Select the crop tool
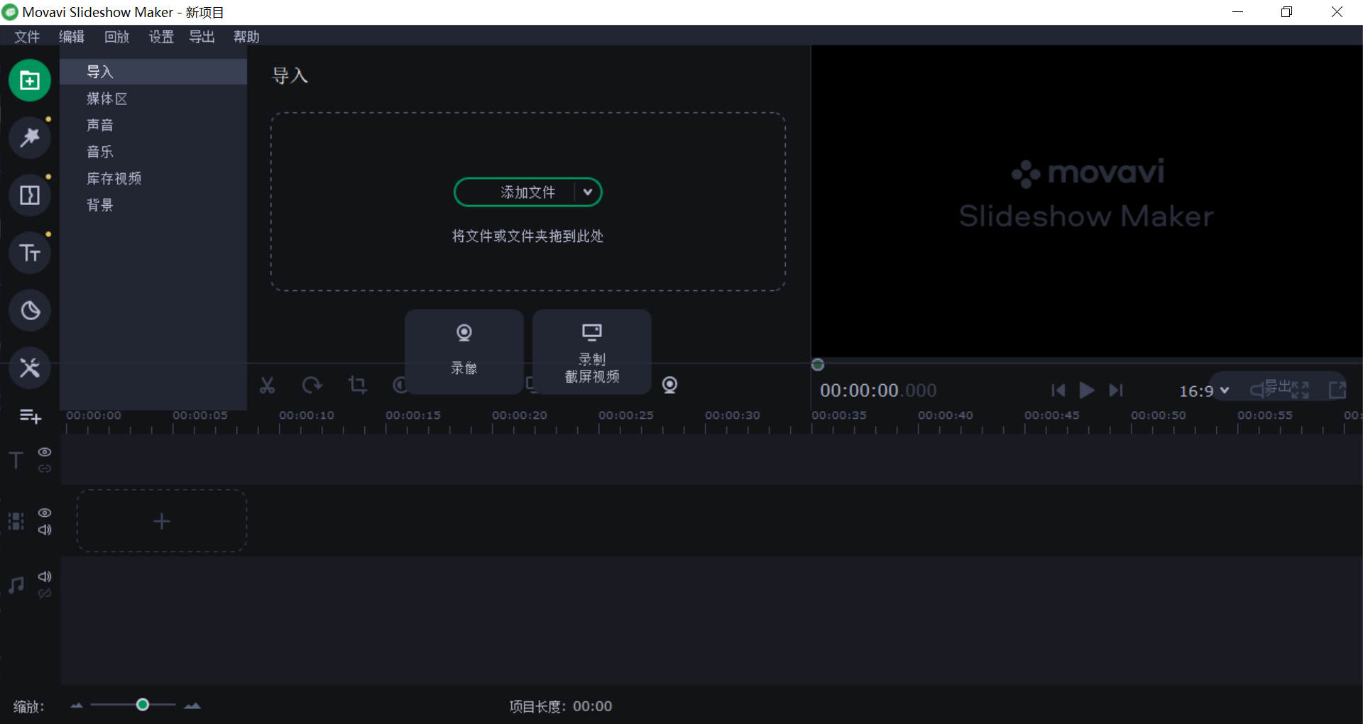Screen dimensions: 1363x724 tap(357, 385)
